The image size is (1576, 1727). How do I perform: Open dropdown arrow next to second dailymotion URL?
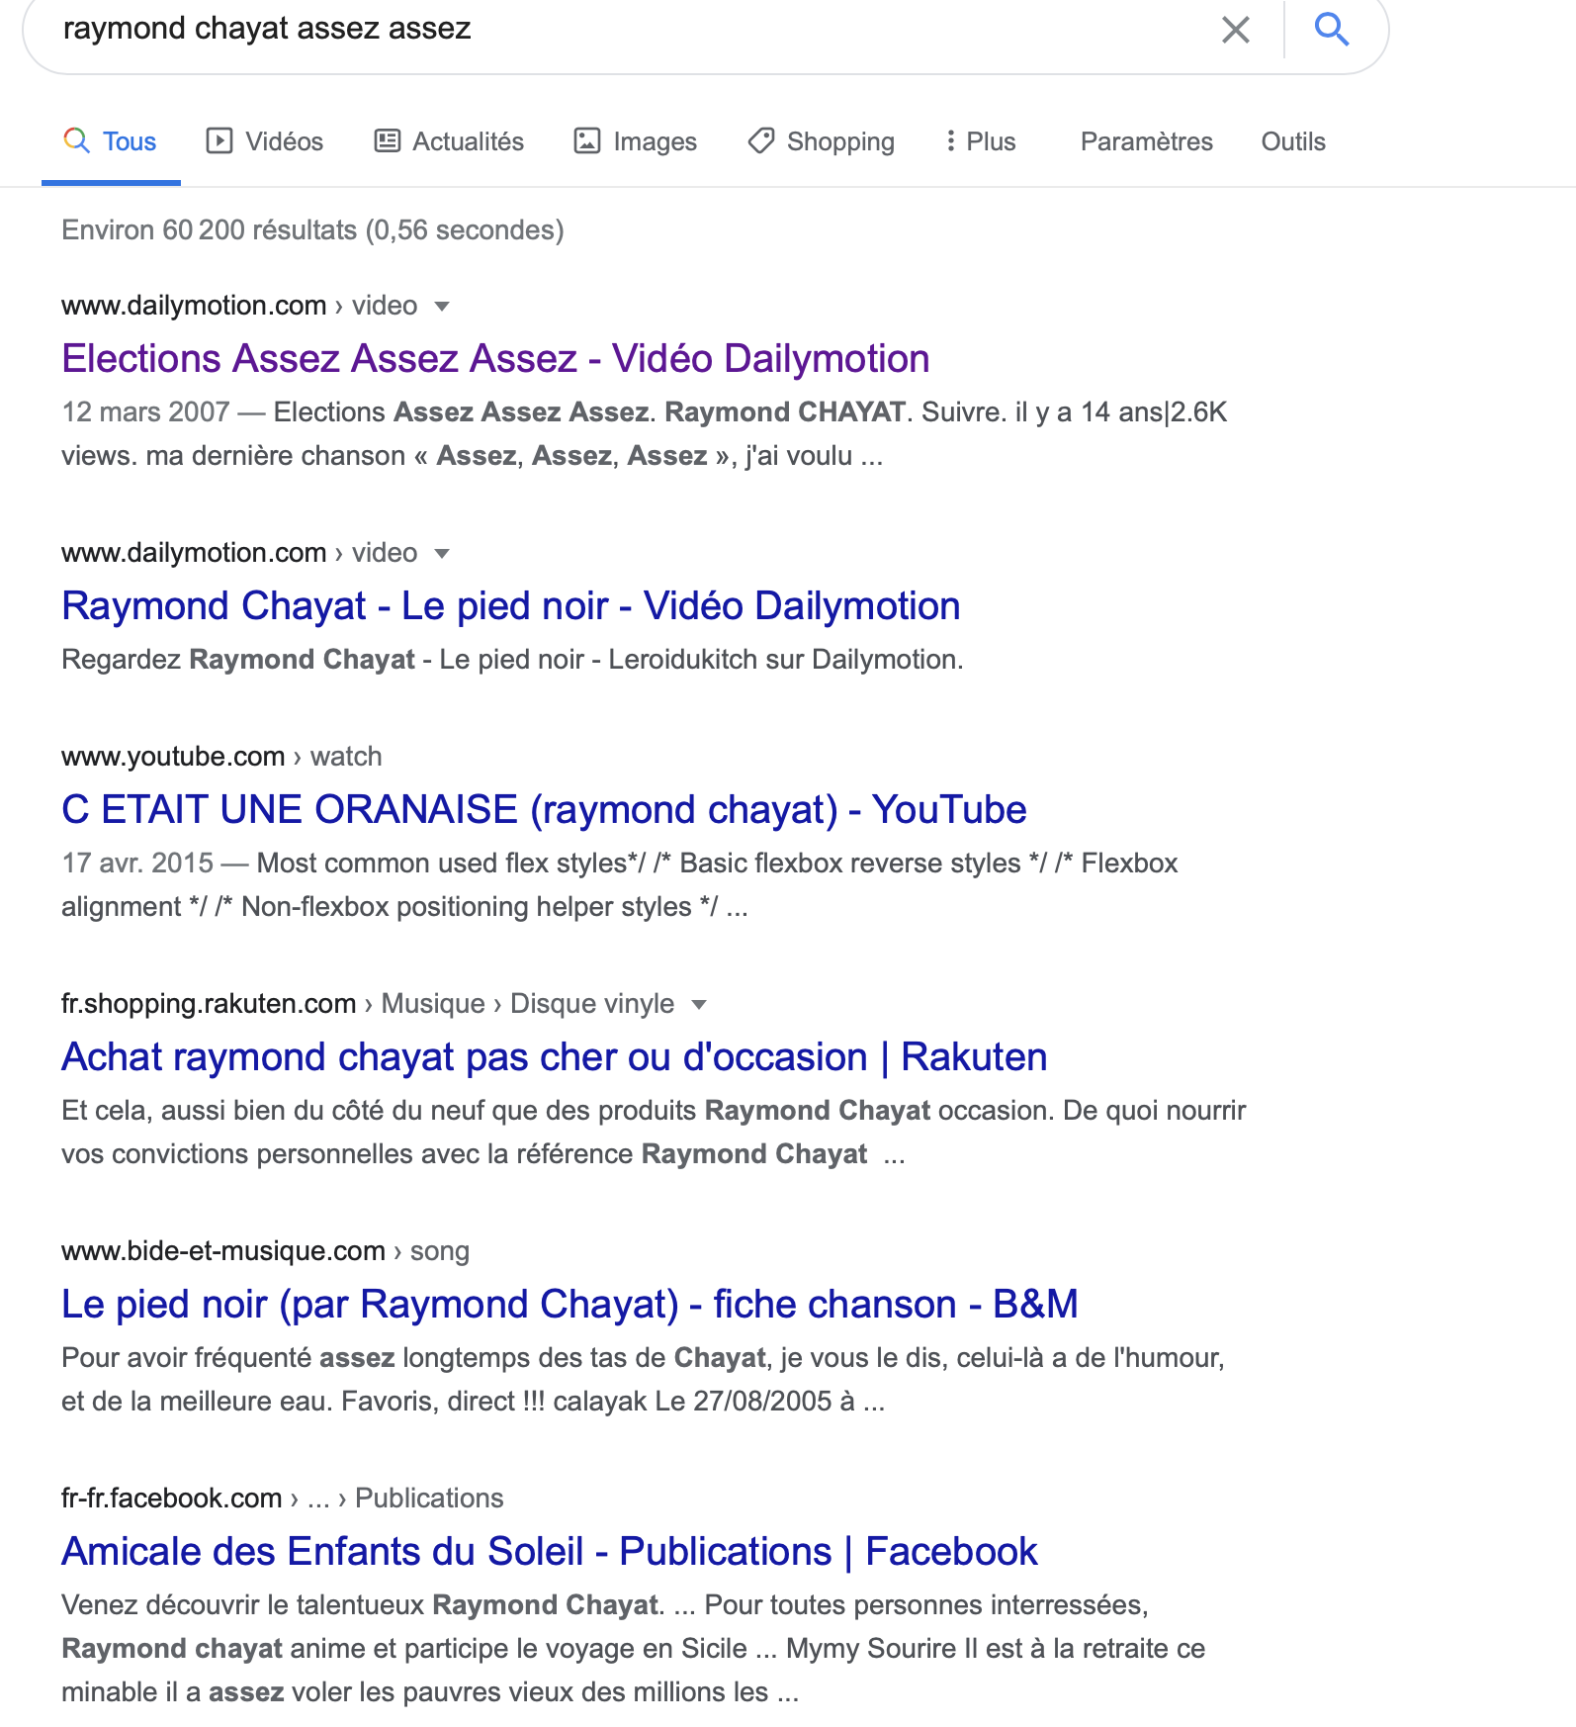[442, 554]
